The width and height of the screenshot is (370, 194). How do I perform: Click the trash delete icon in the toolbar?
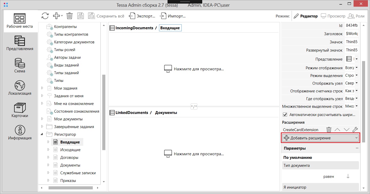tap(69, 16)
